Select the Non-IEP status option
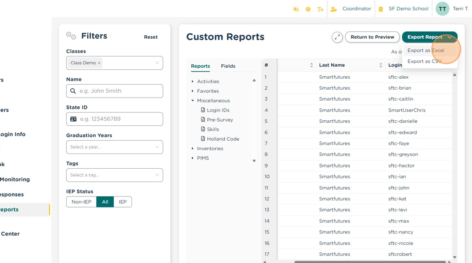Screen dimensions: 472x263 point(81,202)
